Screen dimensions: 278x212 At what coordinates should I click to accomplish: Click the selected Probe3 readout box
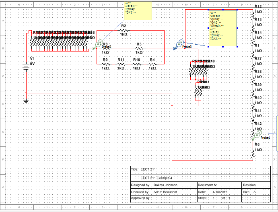click(222, 28)
